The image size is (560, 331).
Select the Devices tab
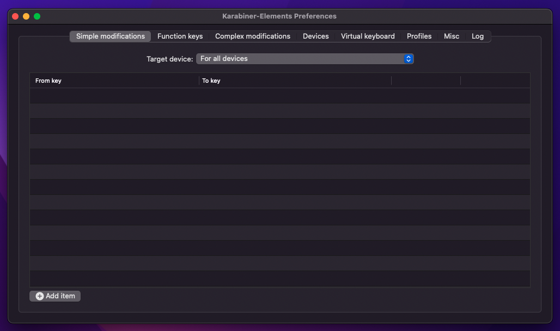(316, 36)
